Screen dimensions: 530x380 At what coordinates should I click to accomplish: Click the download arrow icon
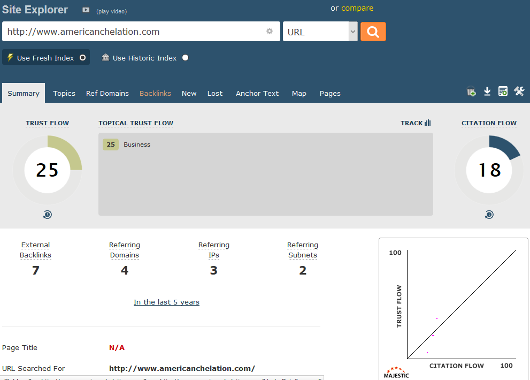(487, 91)
